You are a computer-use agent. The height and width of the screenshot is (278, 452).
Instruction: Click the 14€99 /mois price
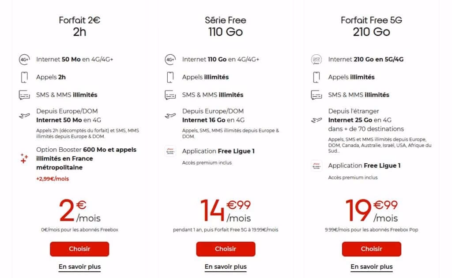click(x=226, y=210)
